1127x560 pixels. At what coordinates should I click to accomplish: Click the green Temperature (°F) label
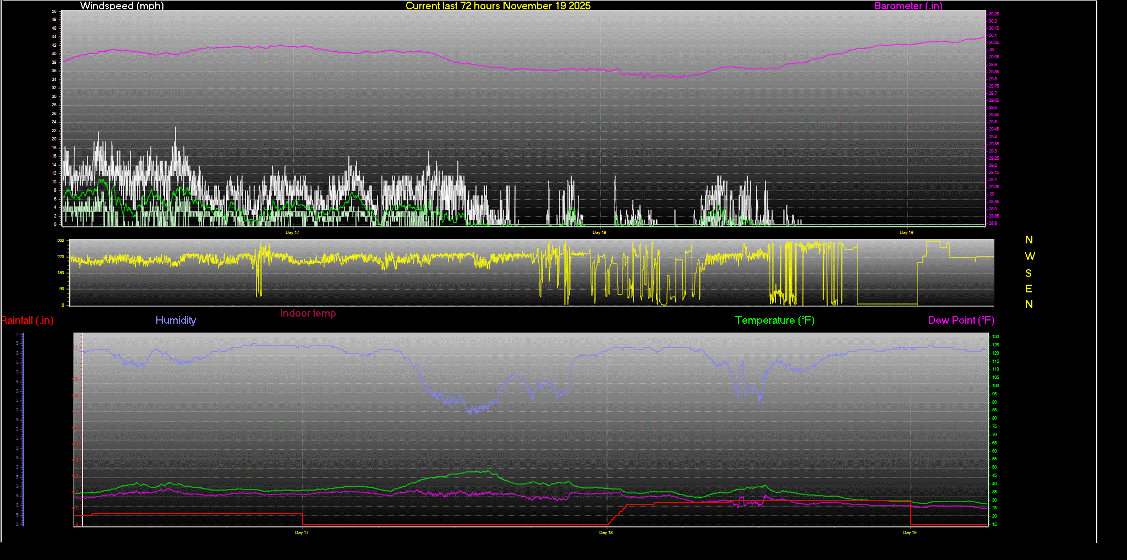click(x=774, y=320)
